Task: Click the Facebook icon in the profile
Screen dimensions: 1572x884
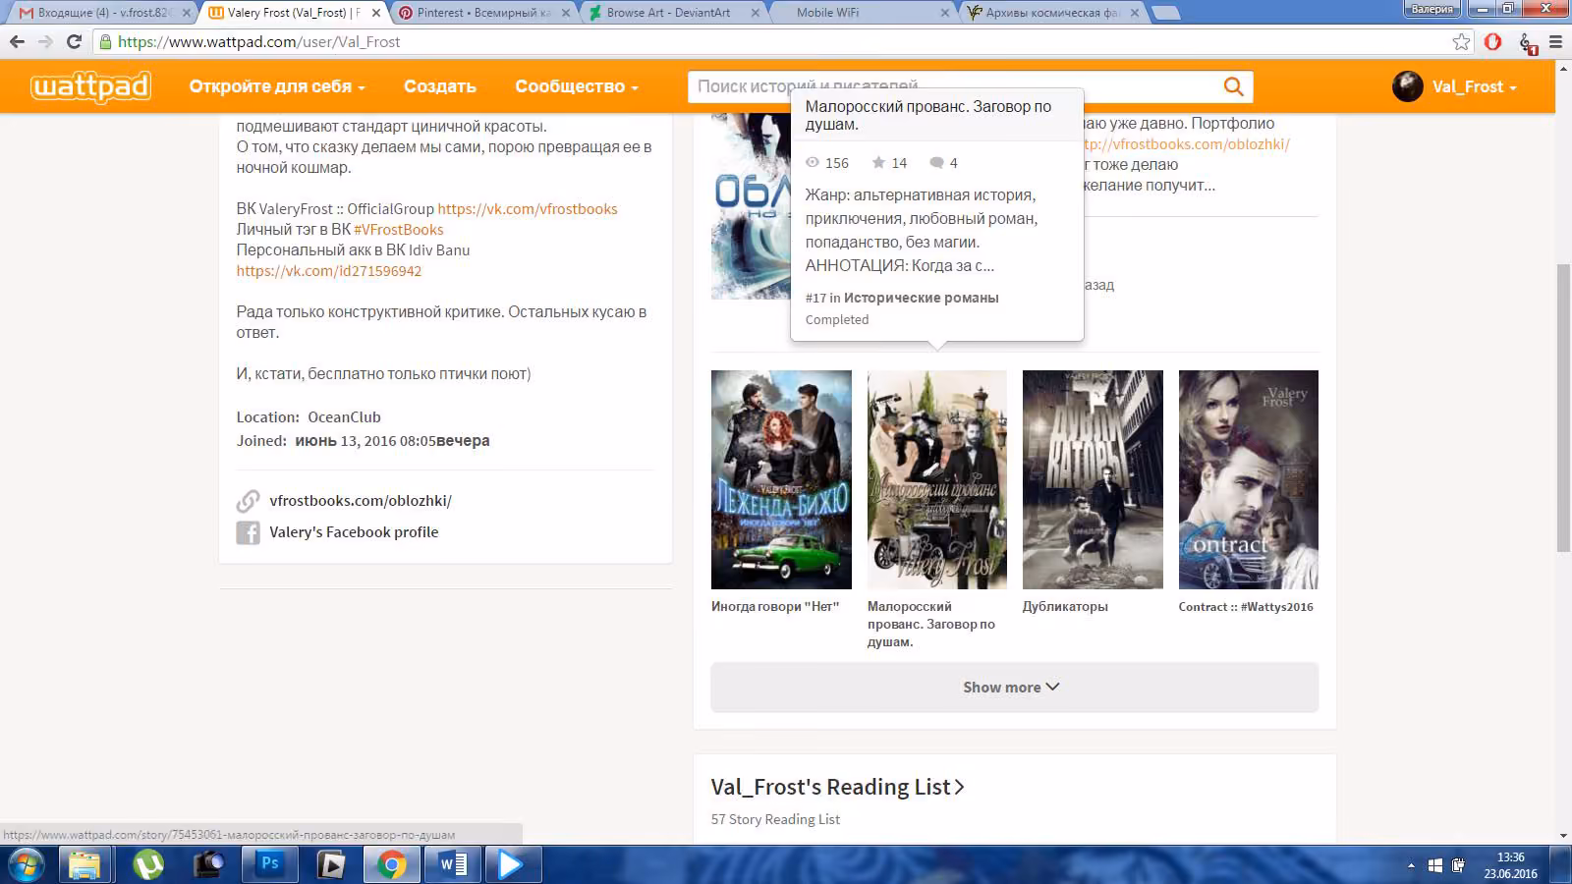Action: 248,532
